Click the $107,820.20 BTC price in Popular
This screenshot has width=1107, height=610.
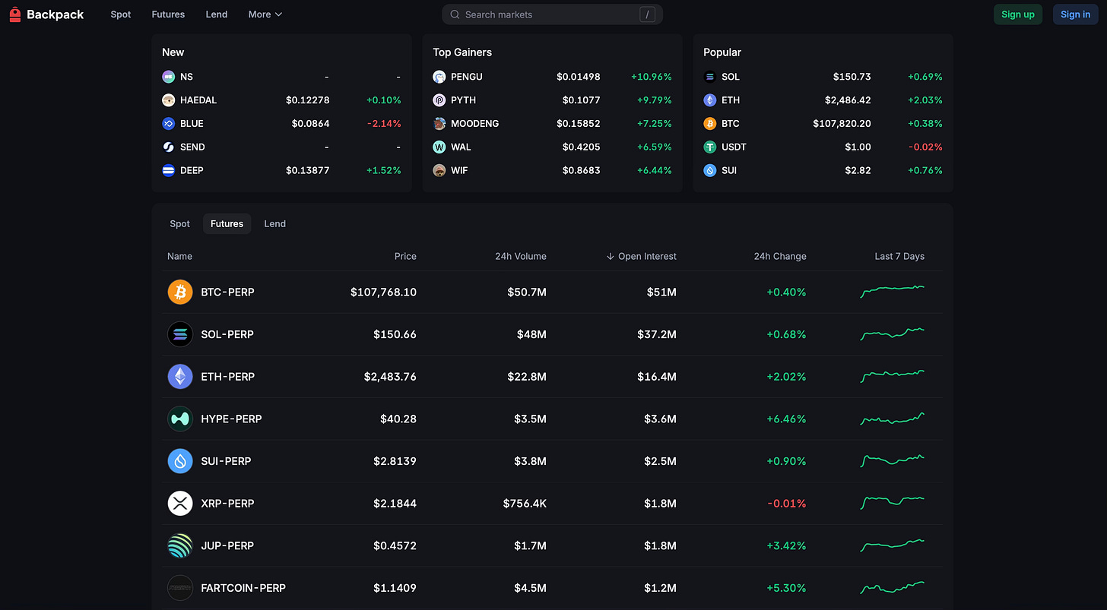click(x=842, y=124)
